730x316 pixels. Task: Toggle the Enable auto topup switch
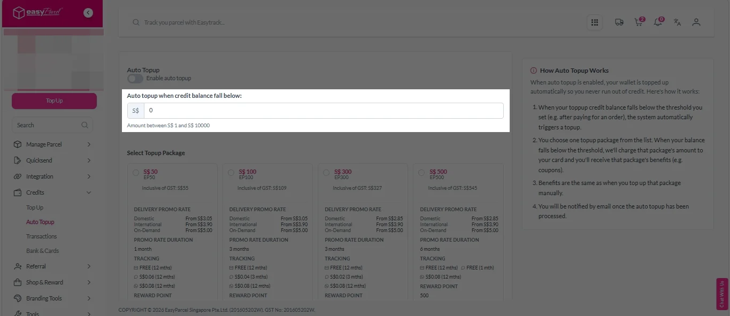(x=135, y=79)
